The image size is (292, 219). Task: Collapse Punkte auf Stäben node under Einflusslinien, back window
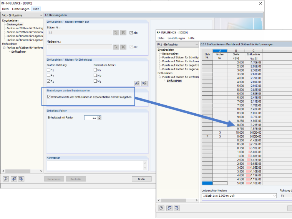4,48
